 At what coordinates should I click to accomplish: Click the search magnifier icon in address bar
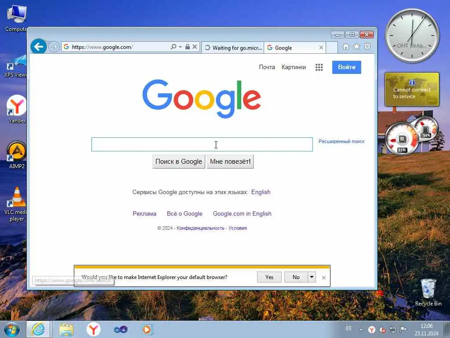(x=173, y=47)
